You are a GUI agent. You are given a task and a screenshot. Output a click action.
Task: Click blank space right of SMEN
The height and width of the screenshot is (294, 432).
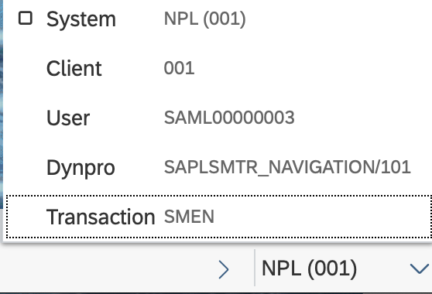pyautogui.click(x=322, y=217)
